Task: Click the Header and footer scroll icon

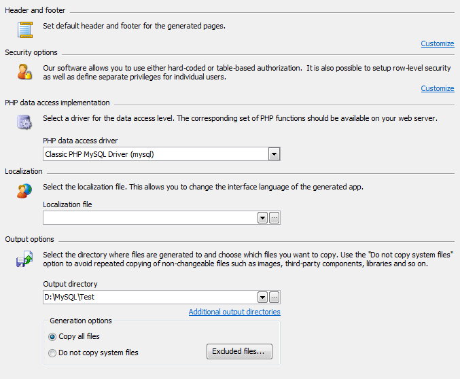Action: [25, 30]
